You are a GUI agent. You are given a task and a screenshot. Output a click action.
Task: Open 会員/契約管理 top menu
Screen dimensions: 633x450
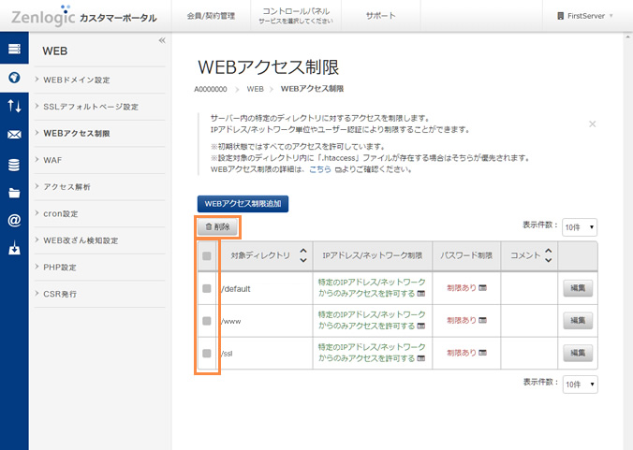coord(211,16)
